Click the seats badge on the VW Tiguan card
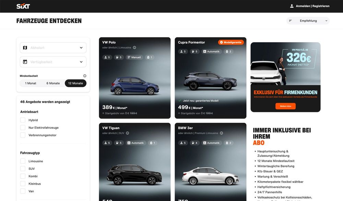Viewport: 343px width, 201px height. pos(107,143)
